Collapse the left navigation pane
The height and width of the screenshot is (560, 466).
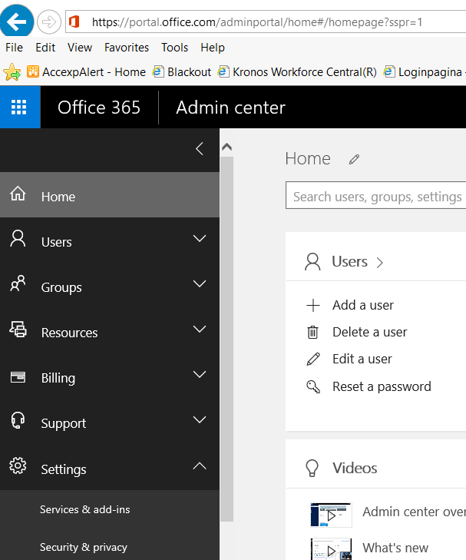click(x=200, y=149)
